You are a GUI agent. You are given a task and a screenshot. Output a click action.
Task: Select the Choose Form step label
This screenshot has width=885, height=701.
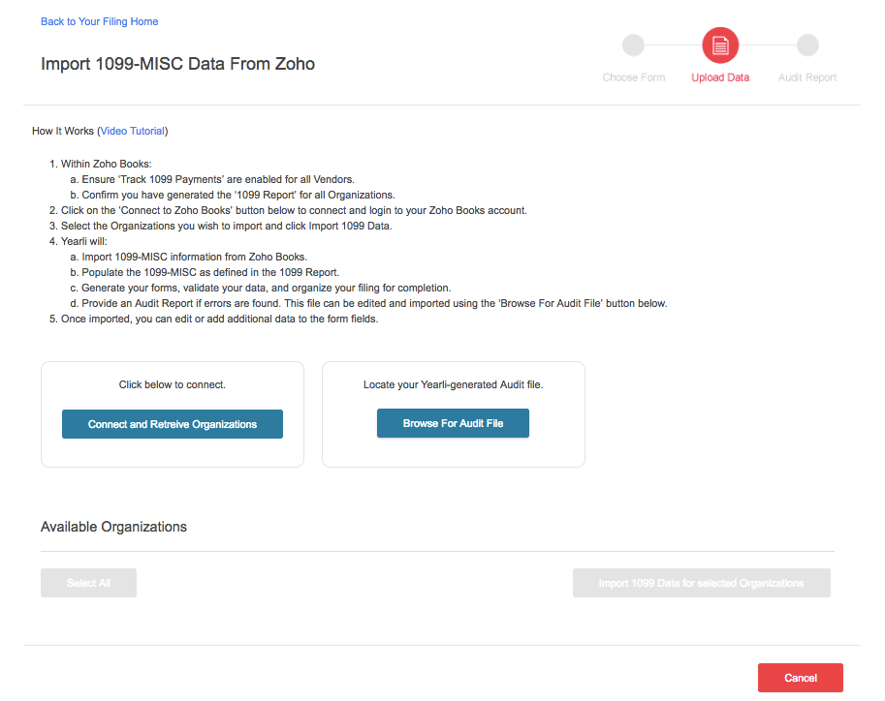click(633, 77)
